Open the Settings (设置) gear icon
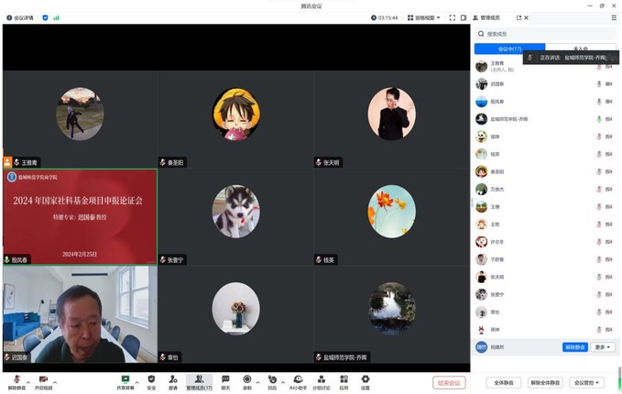Screen dimensions: 622x394 point(365,379)
